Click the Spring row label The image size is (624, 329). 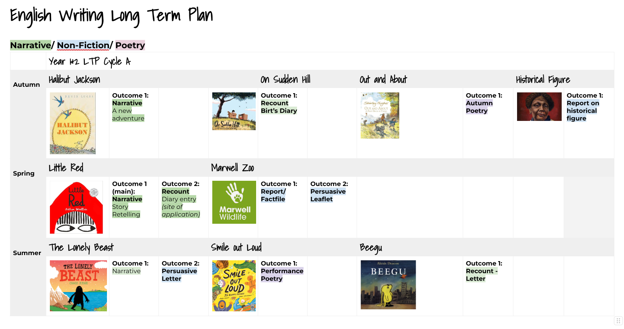[x=24, y=174]
